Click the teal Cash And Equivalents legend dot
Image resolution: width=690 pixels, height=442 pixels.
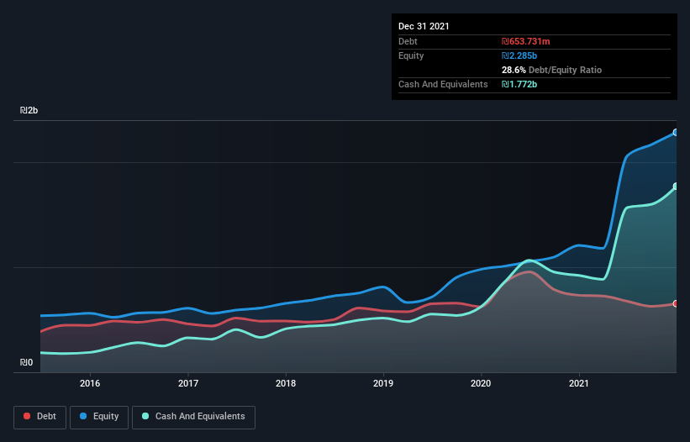pos(145,416)
